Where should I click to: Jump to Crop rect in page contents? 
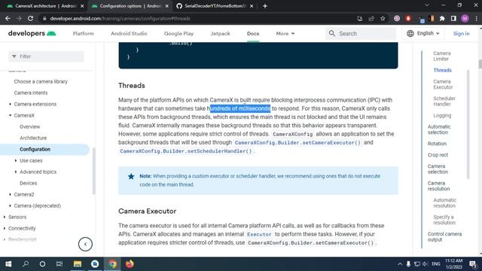pos(438,155)
